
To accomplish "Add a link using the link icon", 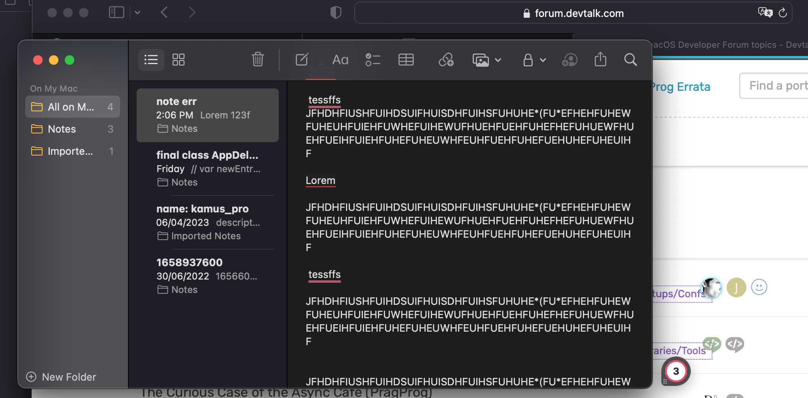I will point(446,60).
